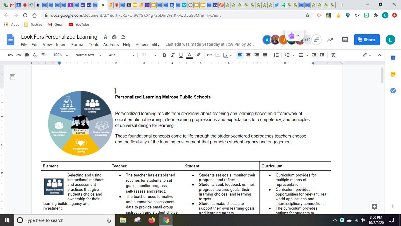This screenshot has width=401, height=226.
Task: Insert a link with the chain icon
Action: [x=210, y=55]
